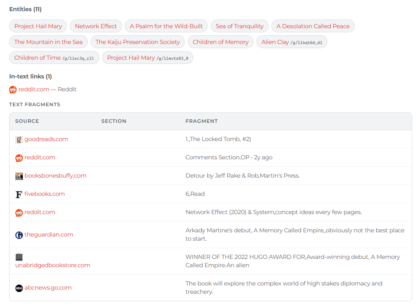Select the 'Sea of Tranquility' entity tag
Screen dimensions: 418x307
(240, 26)
